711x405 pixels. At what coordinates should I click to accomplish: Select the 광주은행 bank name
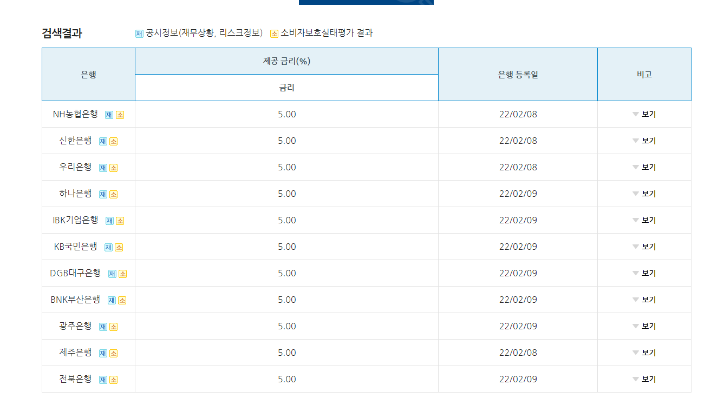point(75,326)
